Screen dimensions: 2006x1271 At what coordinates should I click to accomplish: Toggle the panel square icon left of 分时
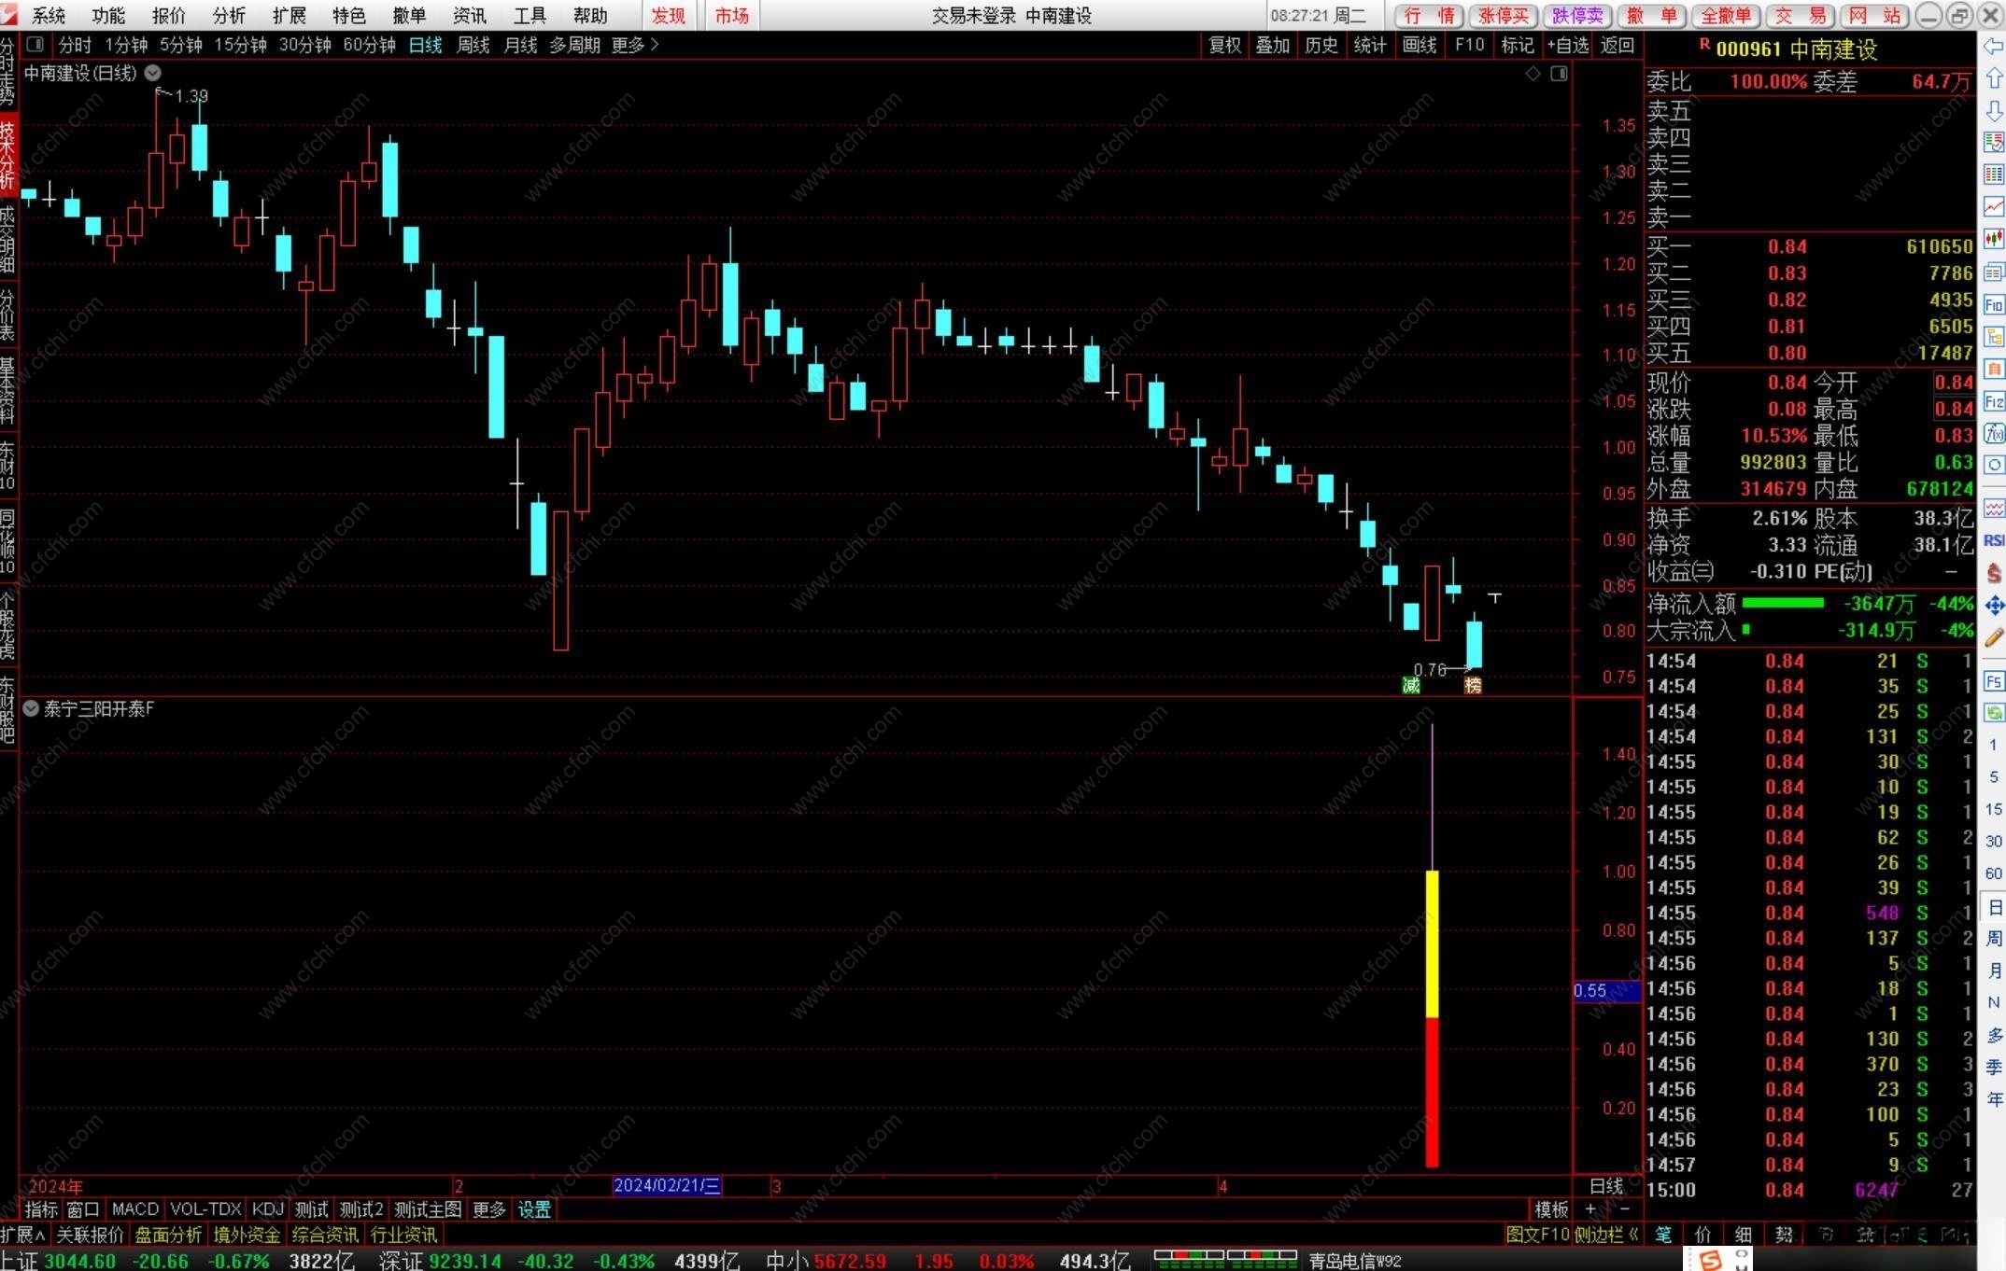(x=35, y=45)
